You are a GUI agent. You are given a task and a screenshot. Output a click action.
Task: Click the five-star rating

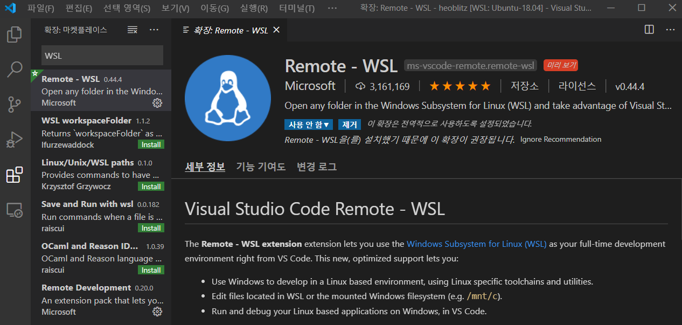460,86
